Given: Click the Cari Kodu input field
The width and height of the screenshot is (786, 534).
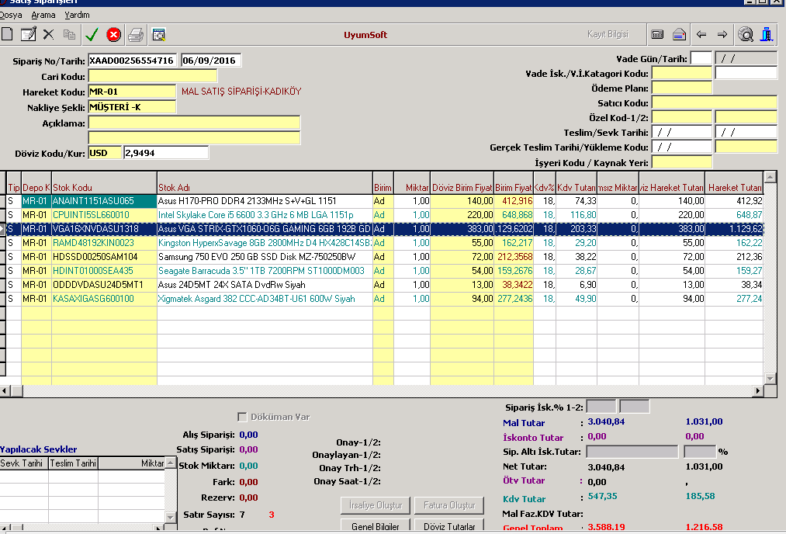Looking at the screenshot, I should click(x=153, y=76).
